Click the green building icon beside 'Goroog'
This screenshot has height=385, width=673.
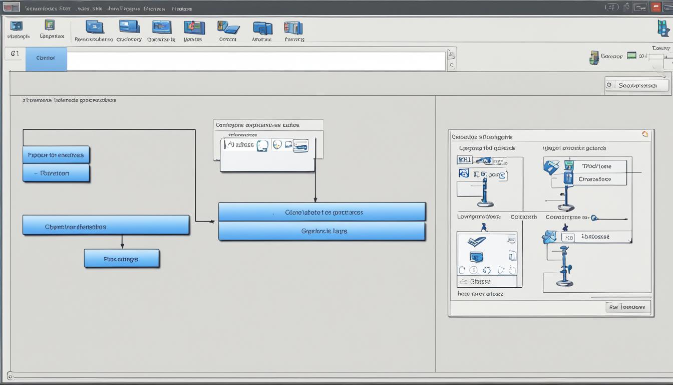click(594, 57)
